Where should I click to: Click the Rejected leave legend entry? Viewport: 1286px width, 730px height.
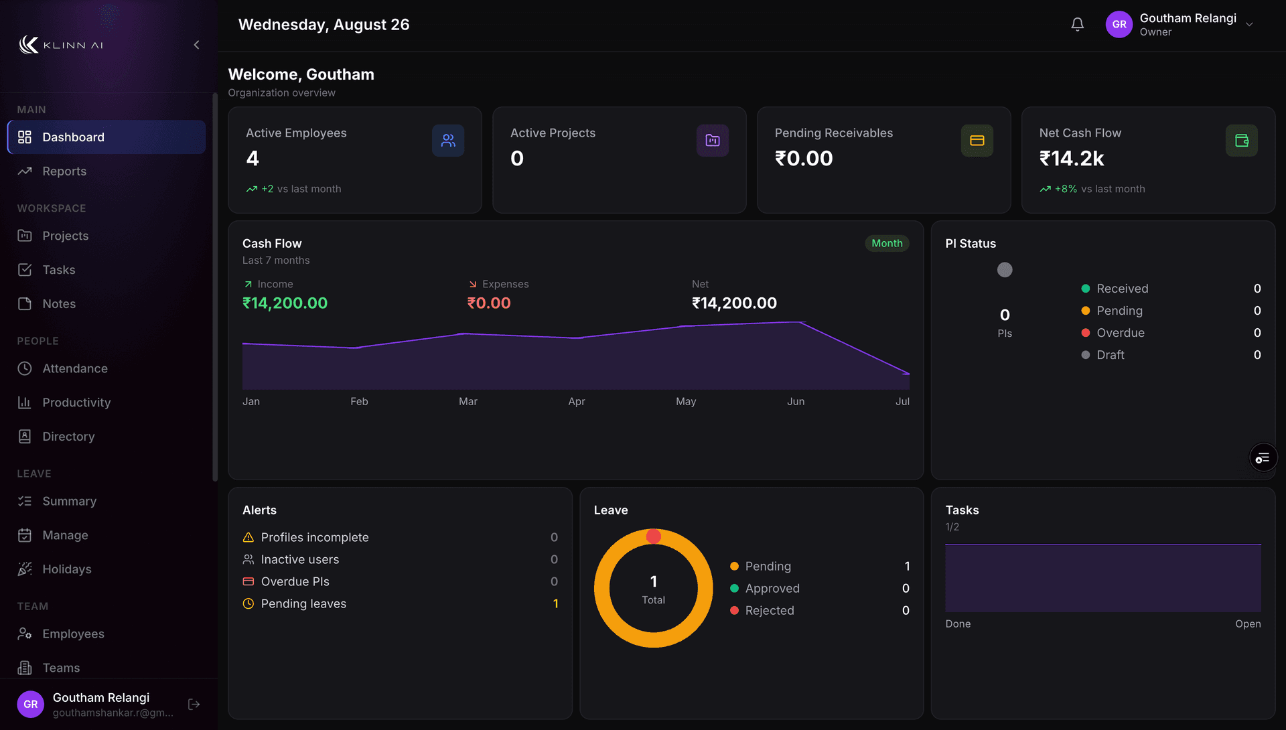point(820,611)
